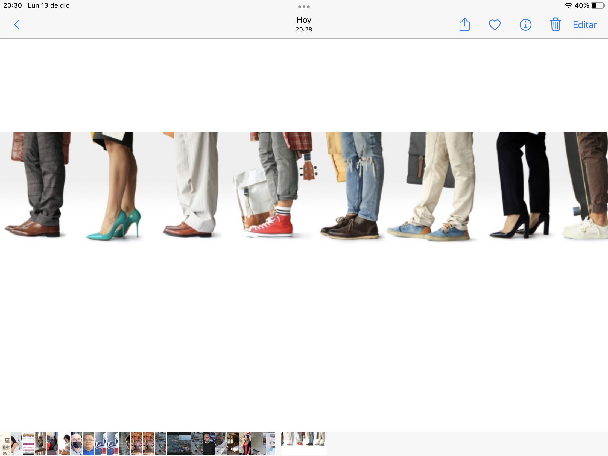This screenshot has width=608, height=456.
Task: Tap the back chevron arrow
Action: click(x=17, y=25)
